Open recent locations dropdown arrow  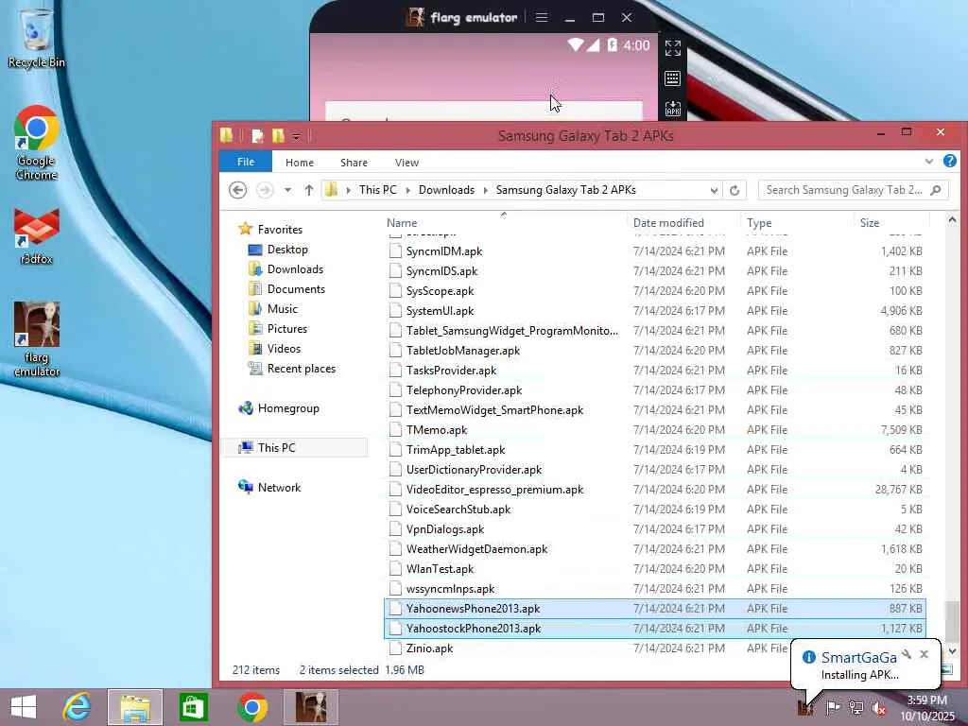coord(287,190)
